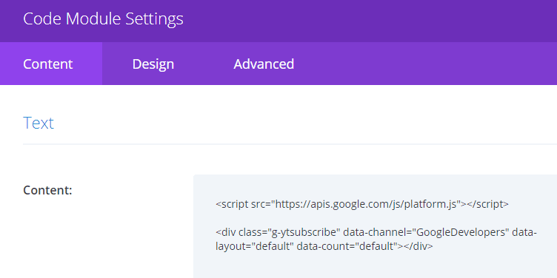Click the Content: field label
The width and height of the screenshot is (557, 278).
[47, 191]
